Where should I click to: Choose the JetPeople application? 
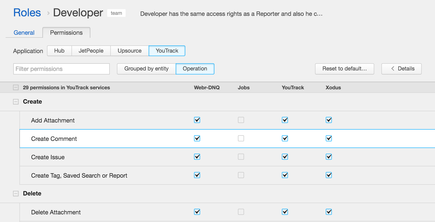[x=91, y=51]
